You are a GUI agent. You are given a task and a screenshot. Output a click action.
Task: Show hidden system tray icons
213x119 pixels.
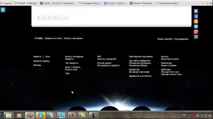pos(189,116)
